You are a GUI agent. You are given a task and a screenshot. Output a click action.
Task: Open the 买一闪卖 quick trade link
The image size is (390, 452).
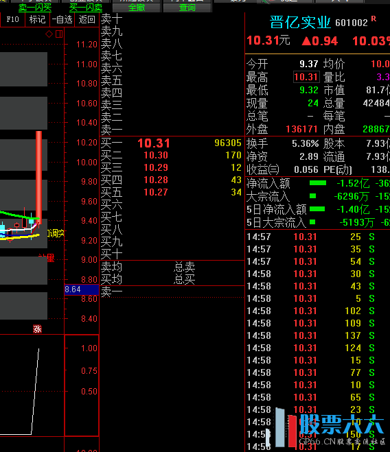pos(86,8)
